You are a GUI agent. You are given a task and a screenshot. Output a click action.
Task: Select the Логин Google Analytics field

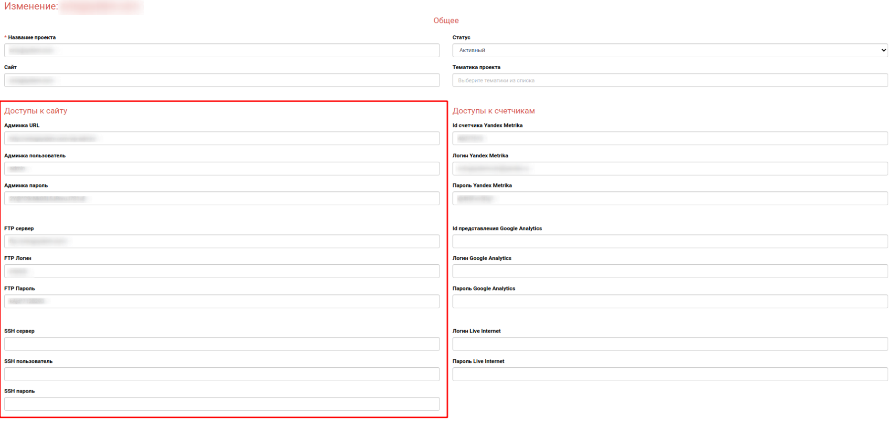tap(669, 271)
